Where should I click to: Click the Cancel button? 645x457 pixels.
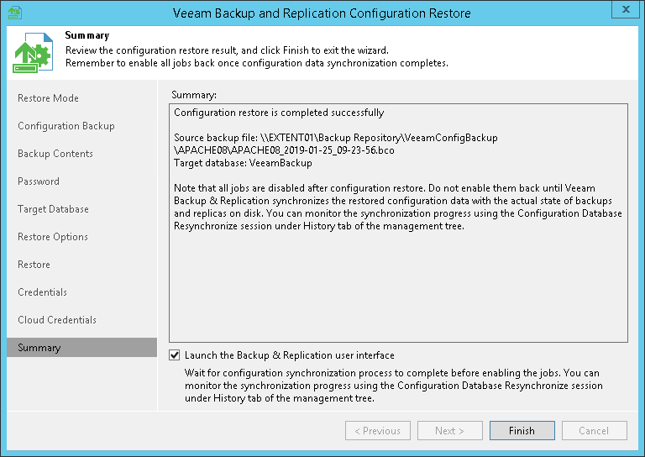point(594,431)
